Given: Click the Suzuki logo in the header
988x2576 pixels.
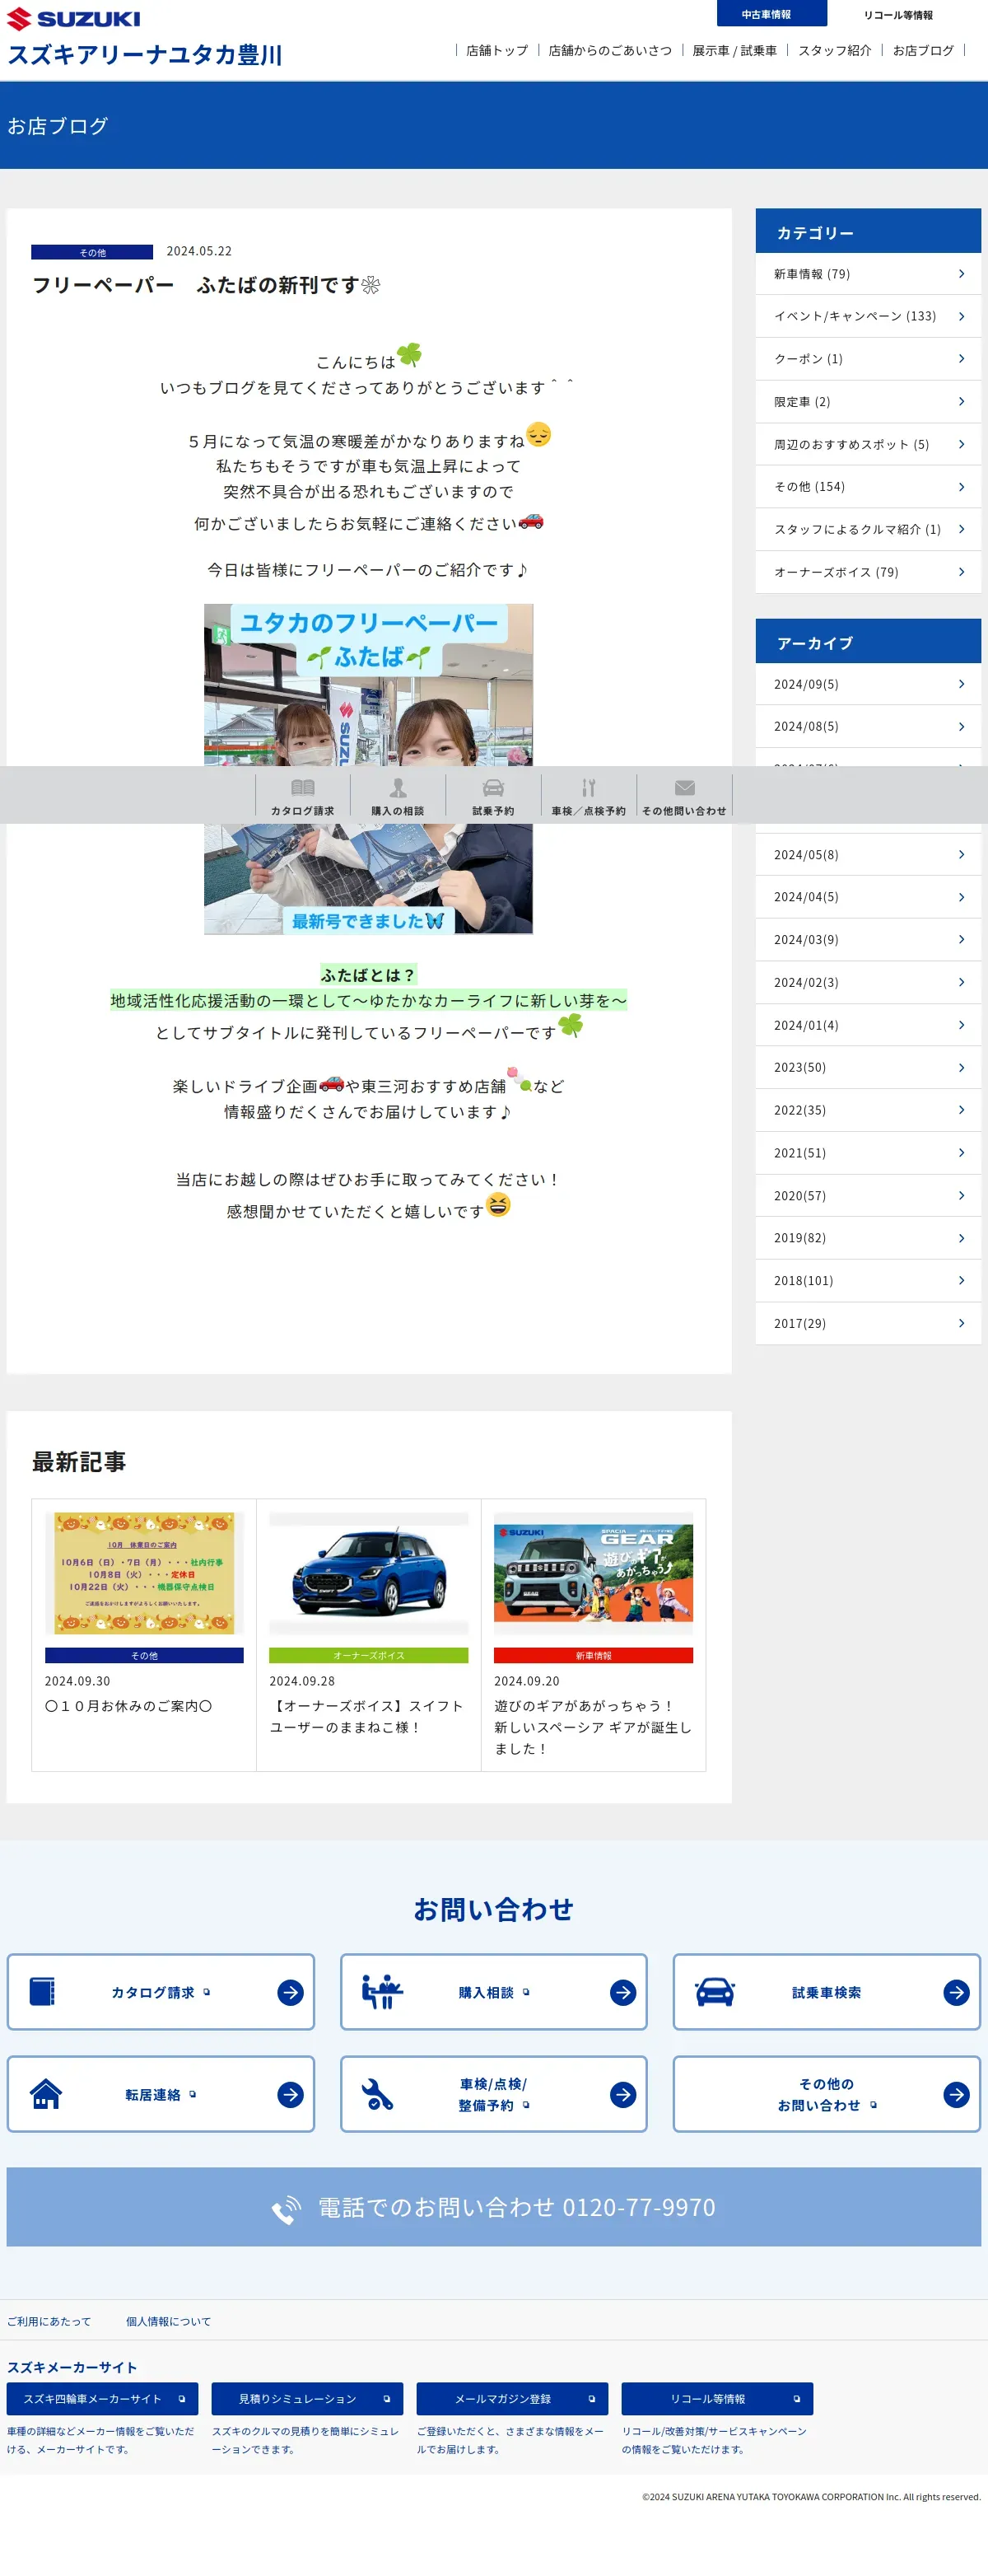Looking at the screenshot, I should point(73,19).
